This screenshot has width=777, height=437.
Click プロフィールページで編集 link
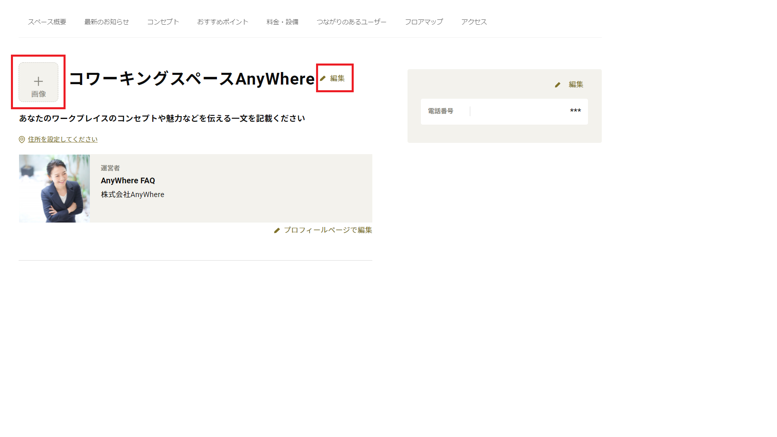(x=328, y=230)
